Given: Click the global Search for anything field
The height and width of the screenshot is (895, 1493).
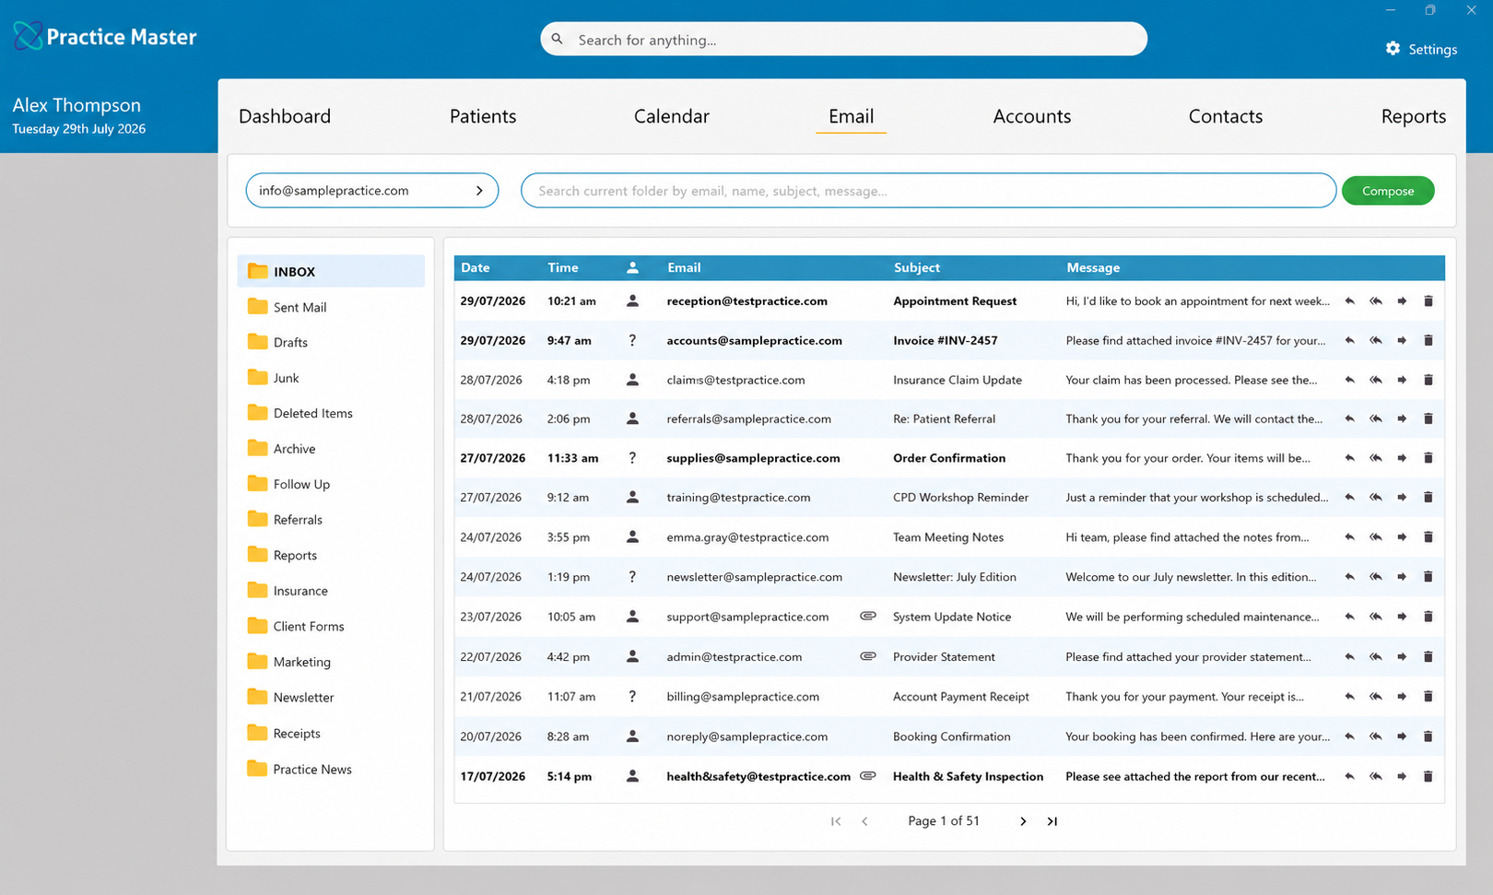Looking at the screenshot, I should (843, 39).
